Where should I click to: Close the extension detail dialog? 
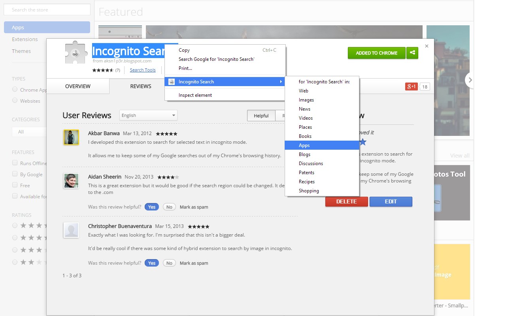coord(427,46)
